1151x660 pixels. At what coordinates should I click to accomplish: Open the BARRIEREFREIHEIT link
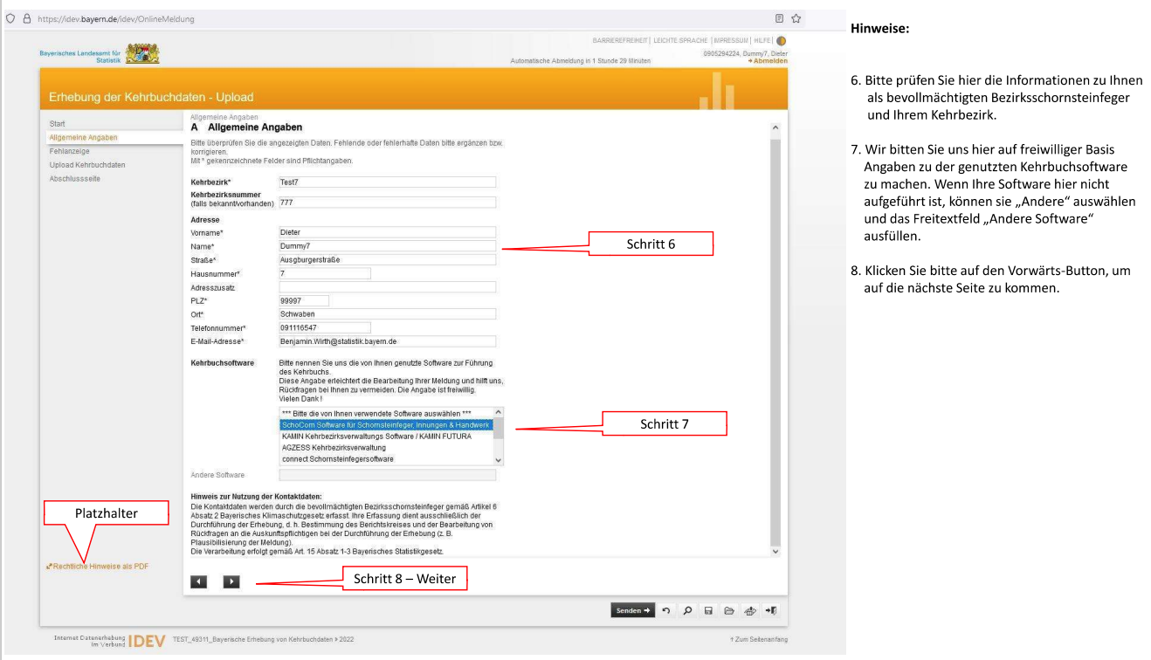620,41
